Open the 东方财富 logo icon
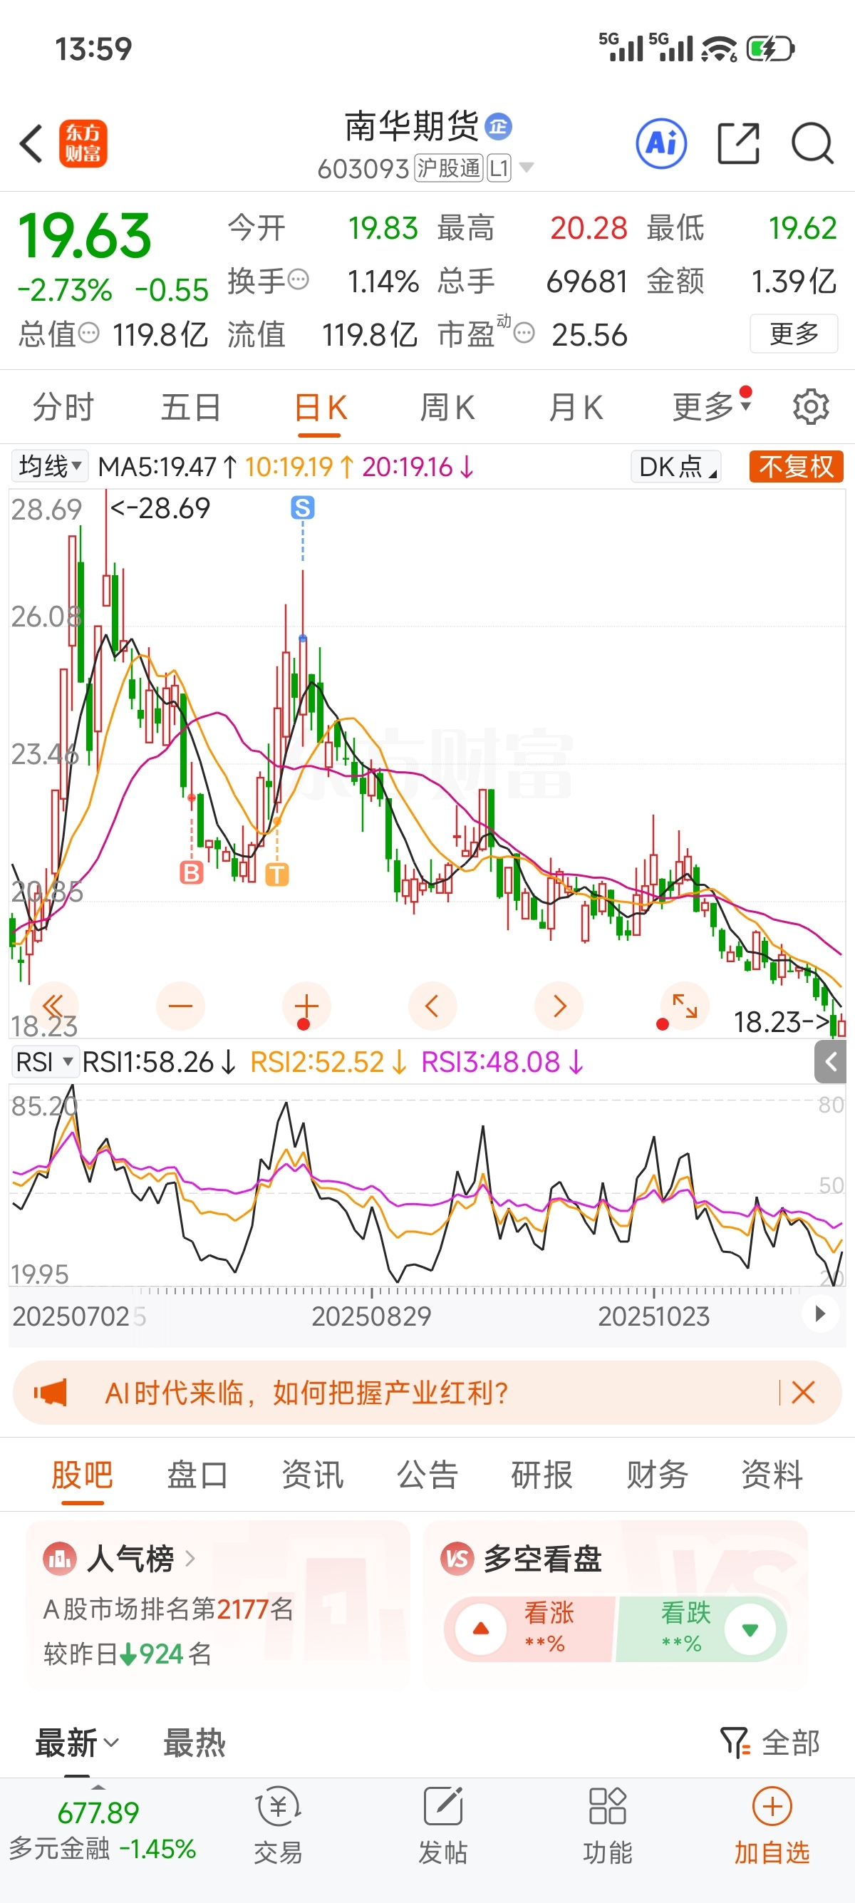Screen dimensions: 855x1903 point(83,143)
